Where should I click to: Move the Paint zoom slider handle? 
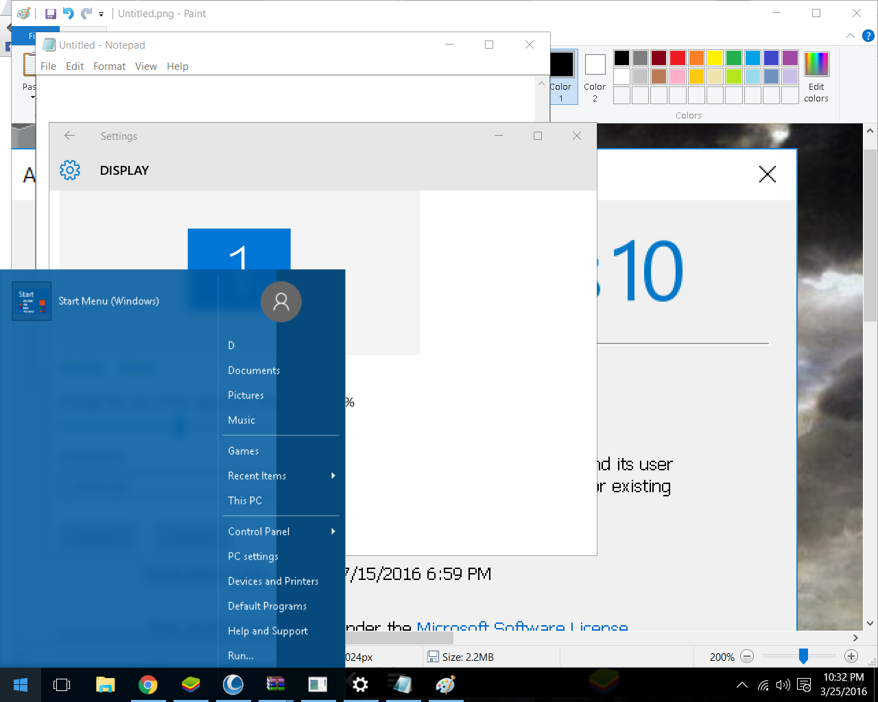pyautogui.click(x=803, y=656)
